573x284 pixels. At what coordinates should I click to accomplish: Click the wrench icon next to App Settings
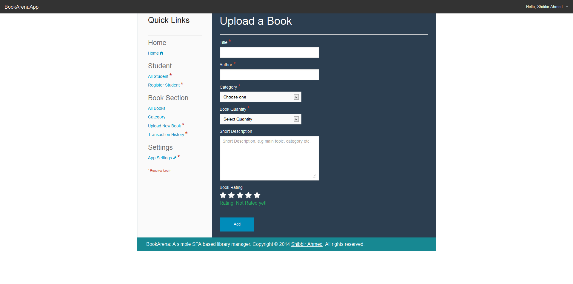175,158
